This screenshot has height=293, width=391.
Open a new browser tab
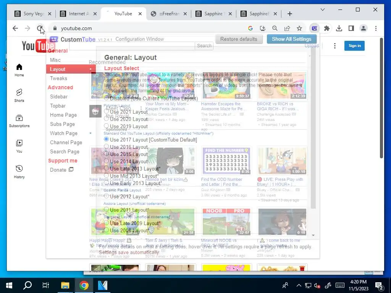tap(289, 14)
